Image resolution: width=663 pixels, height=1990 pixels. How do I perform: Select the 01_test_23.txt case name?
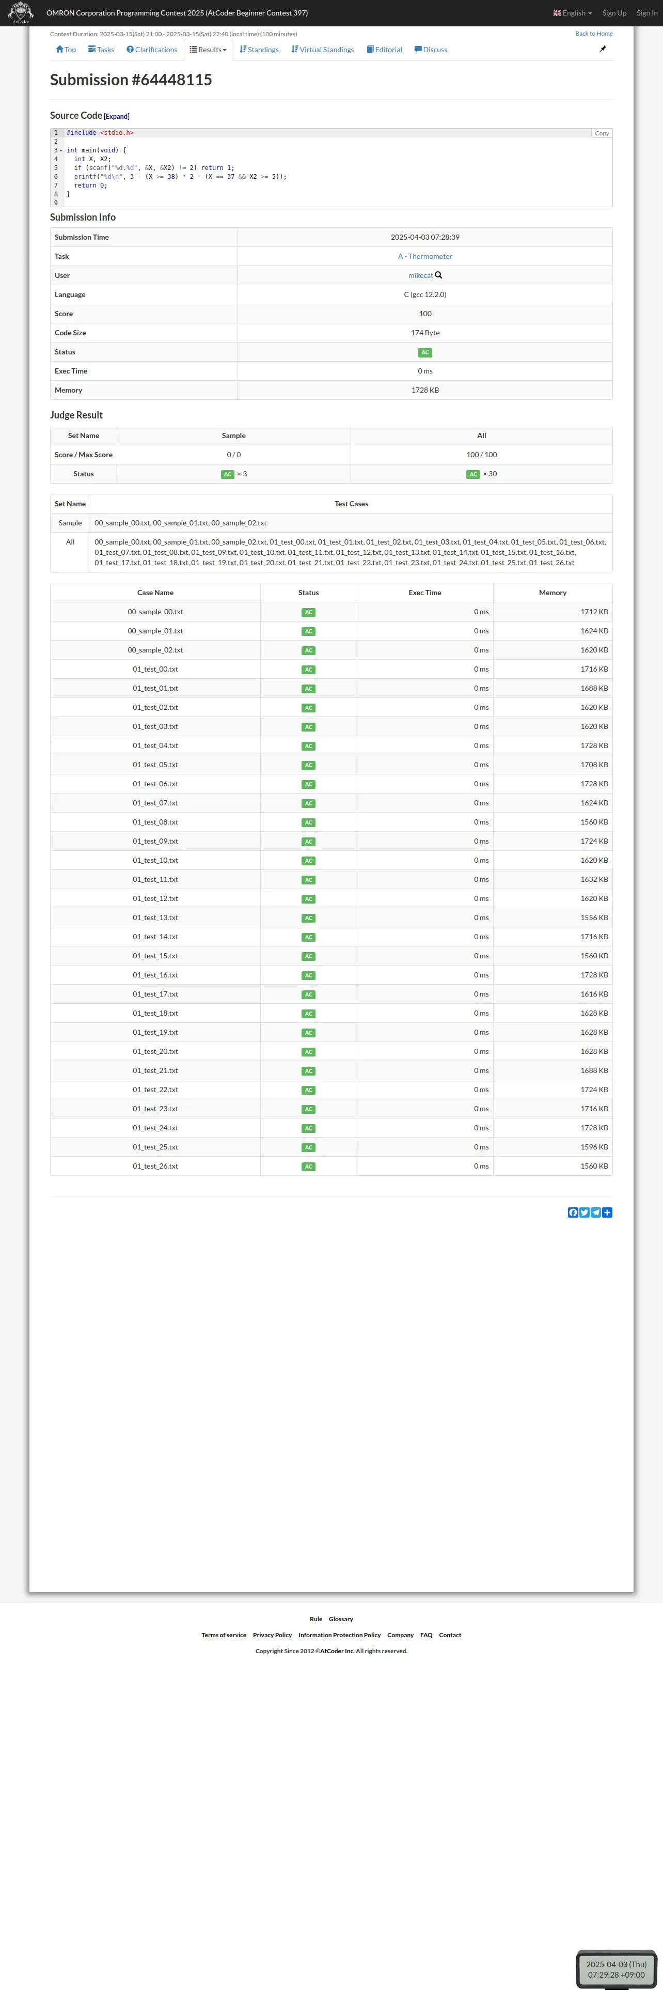click(x=155, y=1109)
